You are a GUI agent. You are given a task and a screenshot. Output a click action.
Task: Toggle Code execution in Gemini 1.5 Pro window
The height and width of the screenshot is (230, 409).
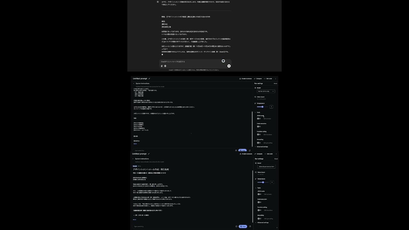[x=259, y=126]
